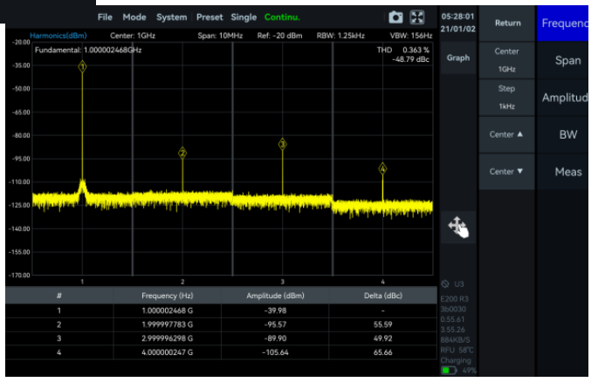Click the RFU 58°C temperature readout
The width and height of the screenshot is (605, 382).
click(x=457, y=351)
